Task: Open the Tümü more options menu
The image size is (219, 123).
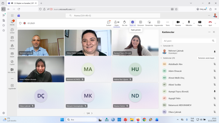Action: [168, 23]
